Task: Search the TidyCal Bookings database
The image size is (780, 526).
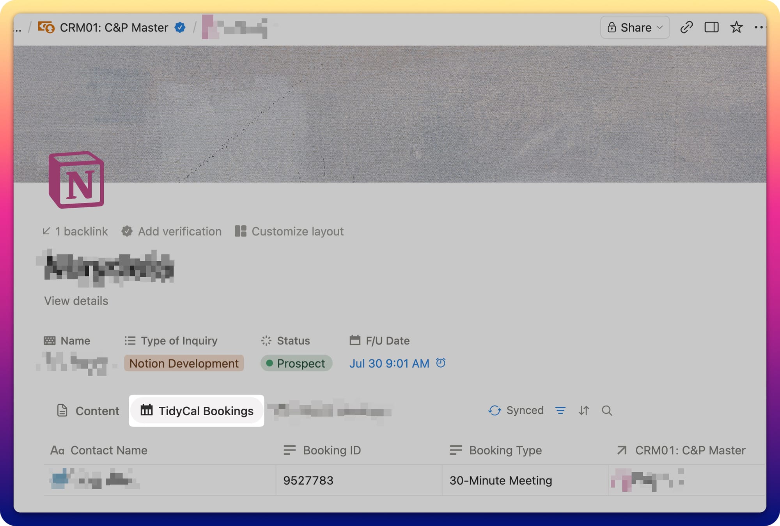Action: click(607, 410)
